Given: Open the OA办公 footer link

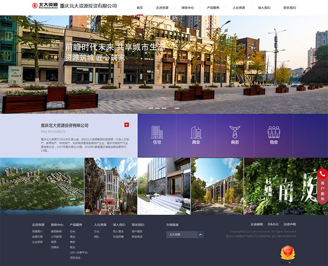Looking at the screenshot, I should (273, 224).
